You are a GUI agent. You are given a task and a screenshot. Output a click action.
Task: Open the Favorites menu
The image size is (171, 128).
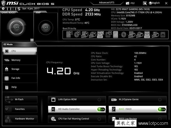[x=21, y=109]
